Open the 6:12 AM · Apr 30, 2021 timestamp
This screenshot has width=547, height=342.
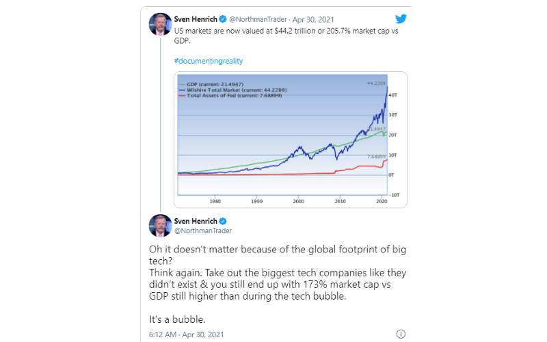pos(186,334)
